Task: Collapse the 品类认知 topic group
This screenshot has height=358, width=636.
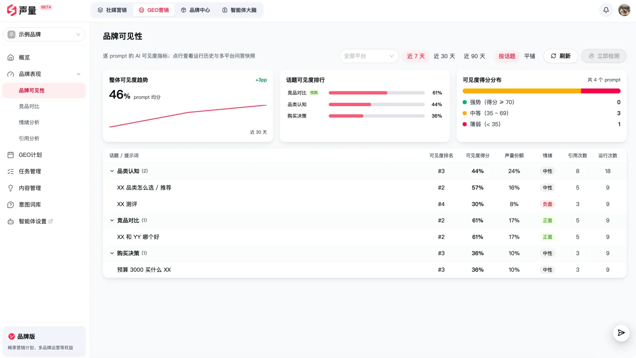Action: click(x=112, y=171)
